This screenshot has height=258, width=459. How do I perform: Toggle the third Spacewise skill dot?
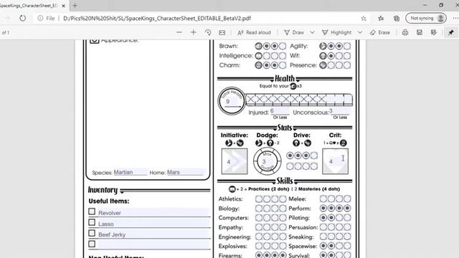(x=339, y=246)
